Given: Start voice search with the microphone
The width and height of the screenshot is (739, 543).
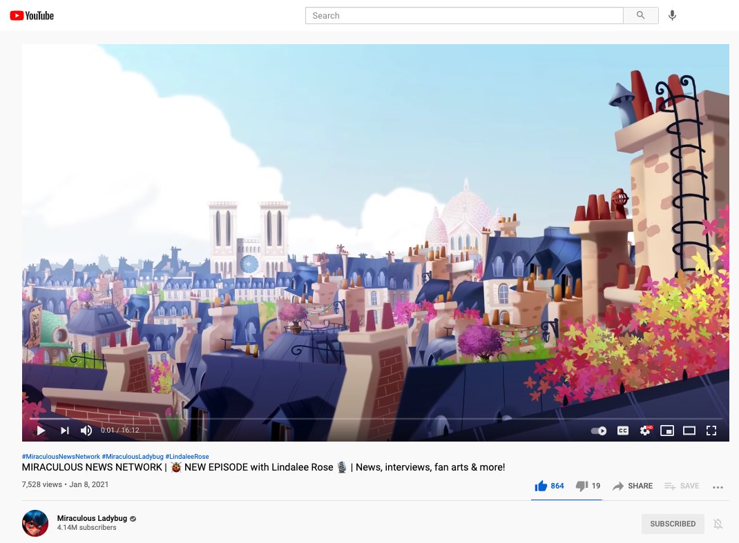Looking at the screenshot, I should point(673,14).
